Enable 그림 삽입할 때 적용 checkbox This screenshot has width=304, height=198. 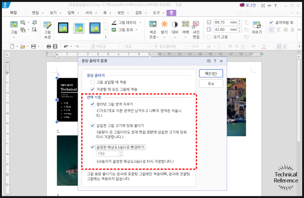[x=93, y=82]
